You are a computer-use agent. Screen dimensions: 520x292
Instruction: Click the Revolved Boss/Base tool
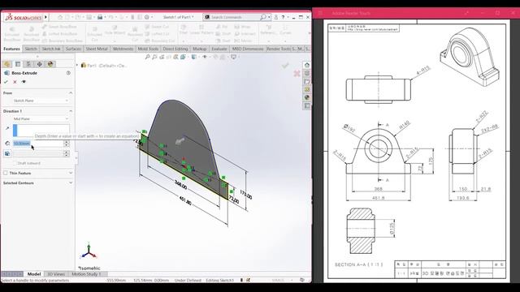coord(32,34)
